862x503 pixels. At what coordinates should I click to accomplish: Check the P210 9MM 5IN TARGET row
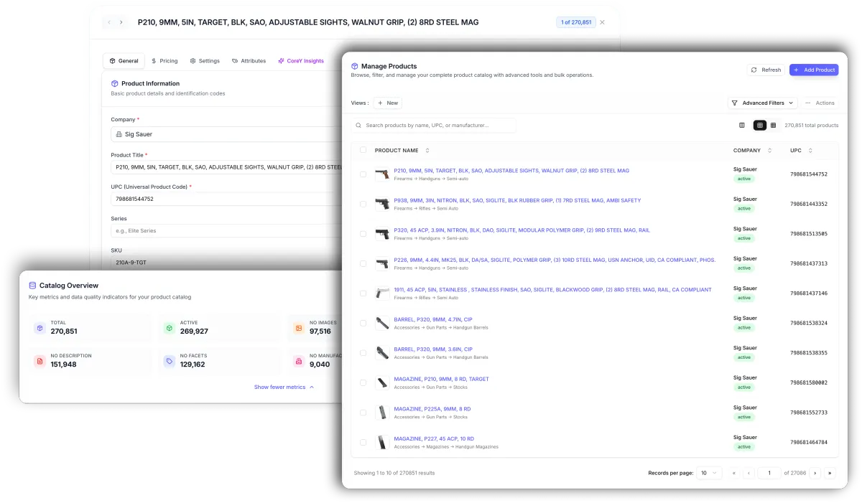tap(363, 174)
